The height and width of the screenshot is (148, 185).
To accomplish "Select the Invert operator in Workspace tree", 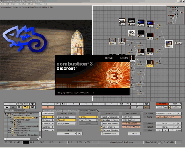I will [x=19, y=124].
